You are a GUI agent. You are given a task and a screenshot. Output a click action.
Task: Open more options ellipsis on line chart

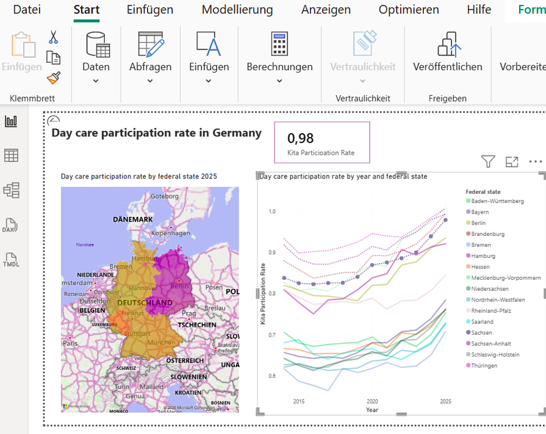point(535,162)
